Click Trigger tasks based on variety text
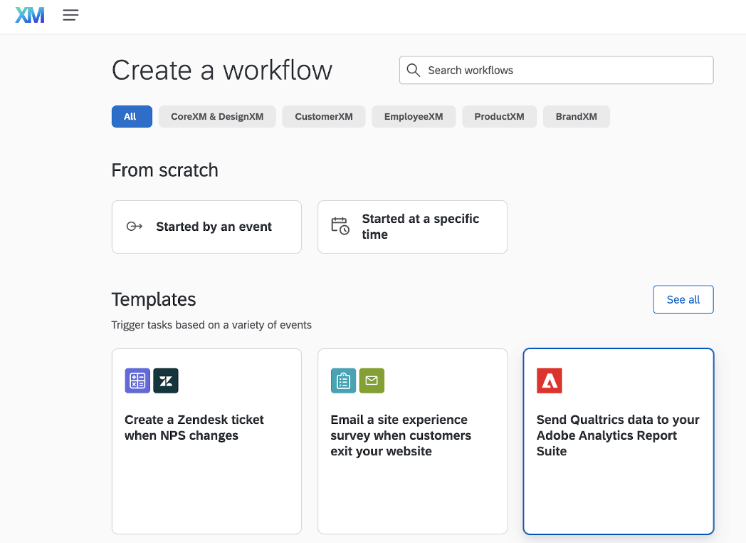 pyautogui.click(x=211, y=325)
